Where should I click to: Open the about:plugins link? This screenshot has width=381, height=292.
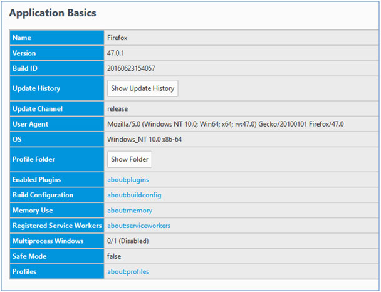tap(128, 180)
